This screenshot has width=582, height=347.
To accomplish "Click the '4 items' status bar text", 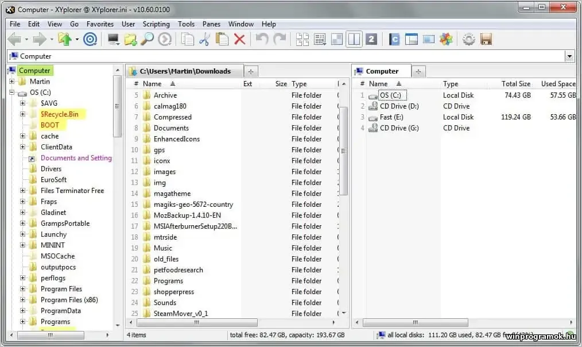I will (x=136, y=335).
